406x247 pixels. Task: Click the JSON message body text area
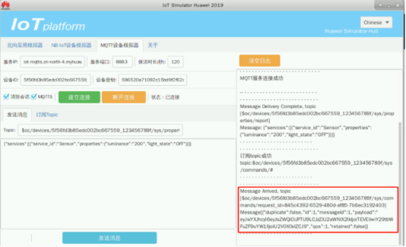click(118, 184)
